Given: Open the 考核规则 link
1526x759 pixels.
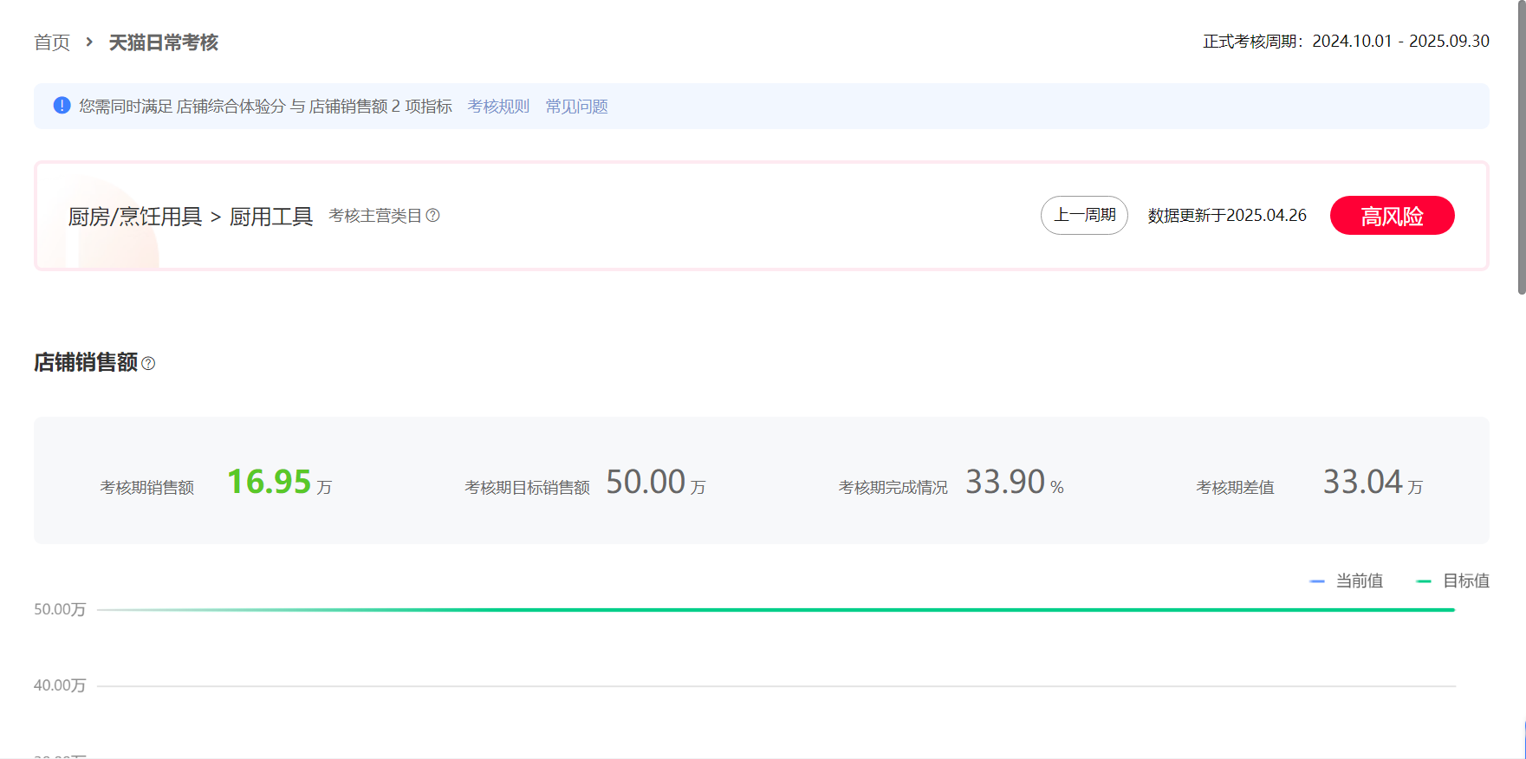Looking at the screenshot, I should point(498,107).
